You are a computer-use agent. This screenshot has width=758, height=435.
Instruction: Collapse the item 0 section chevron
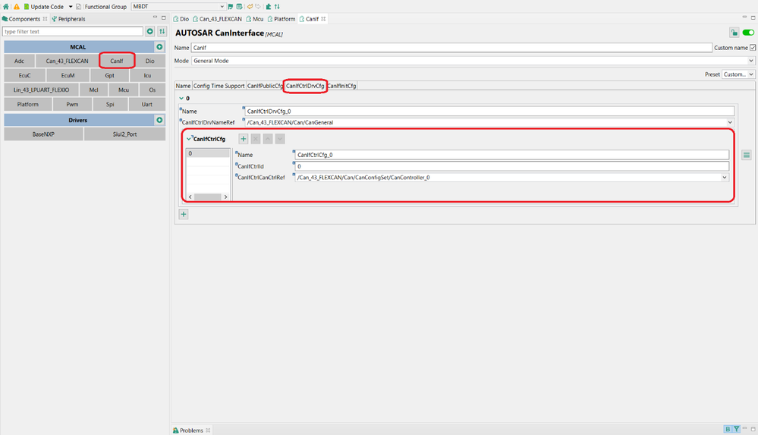(182, 98)
